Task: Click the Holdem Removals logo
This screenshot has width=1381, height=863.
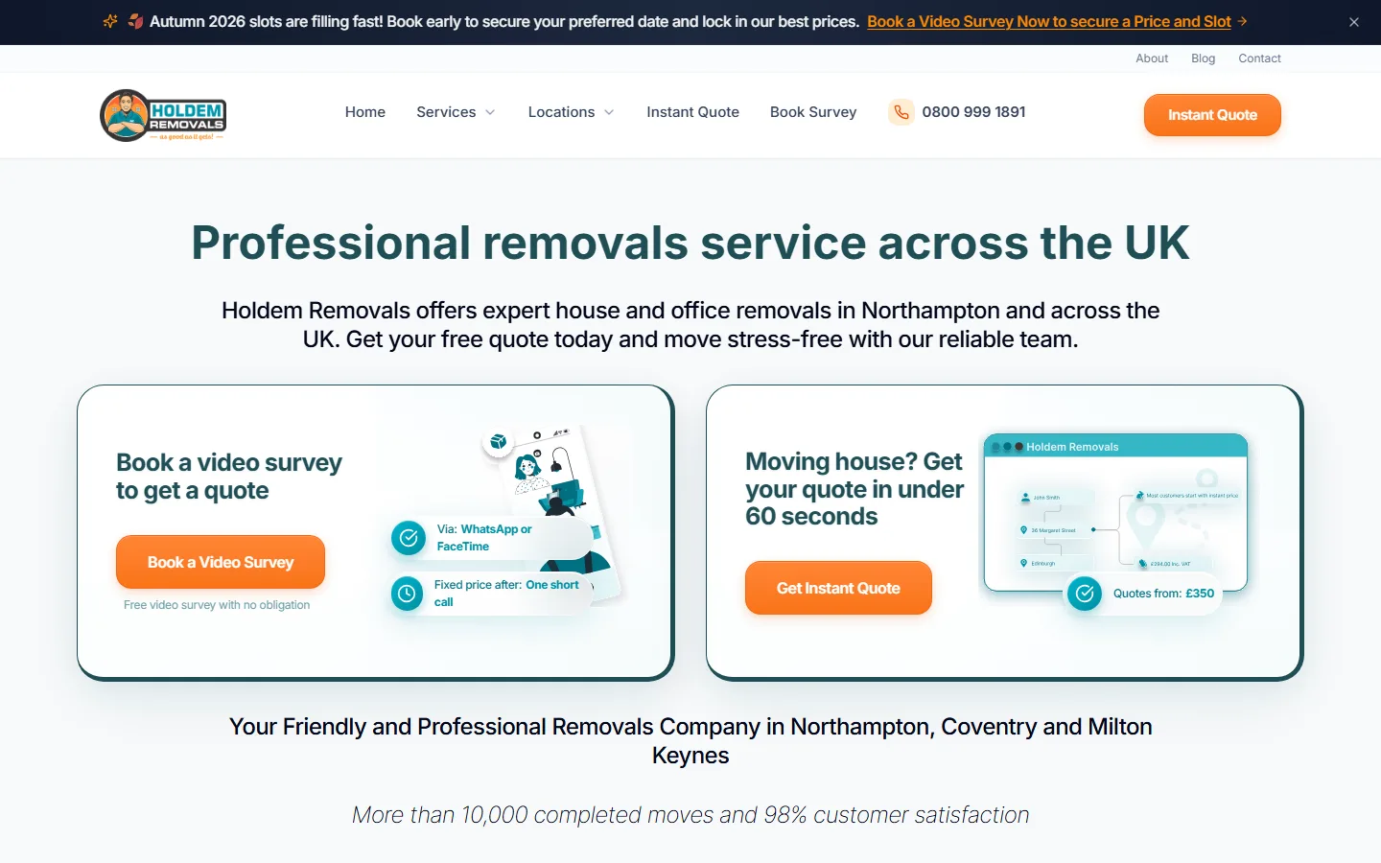Action: tap(163, 115)
